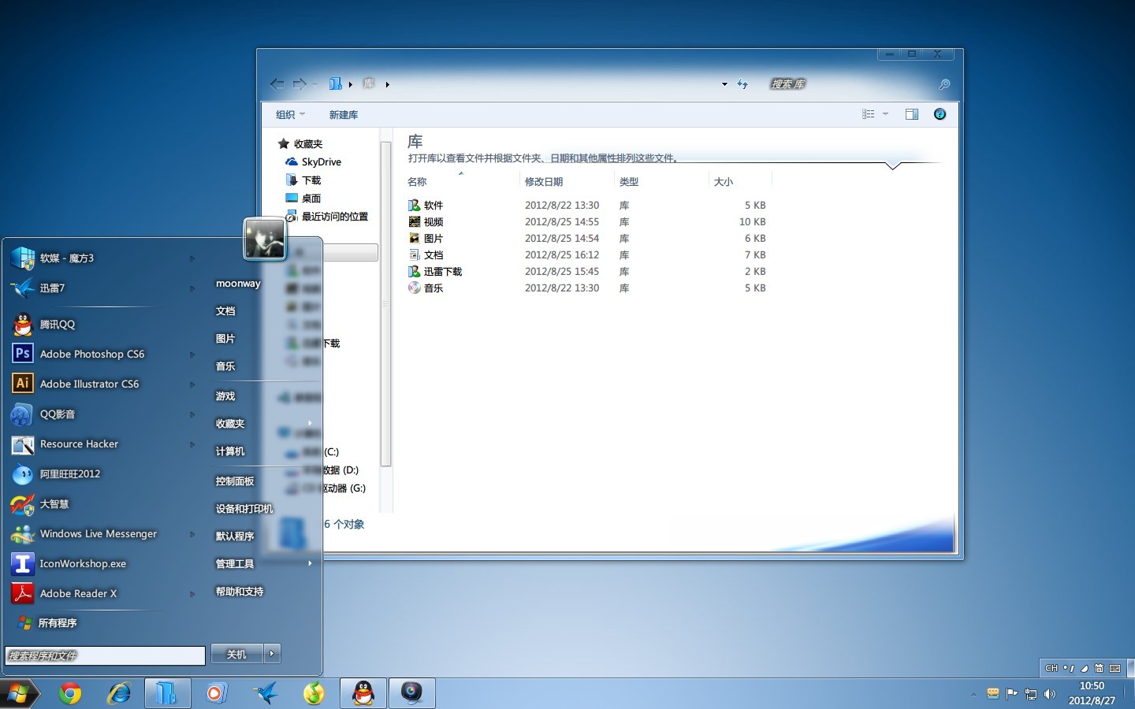Open 计算机 in Start menu
This screenshot has height=709, width=1135.
point(230,451)
